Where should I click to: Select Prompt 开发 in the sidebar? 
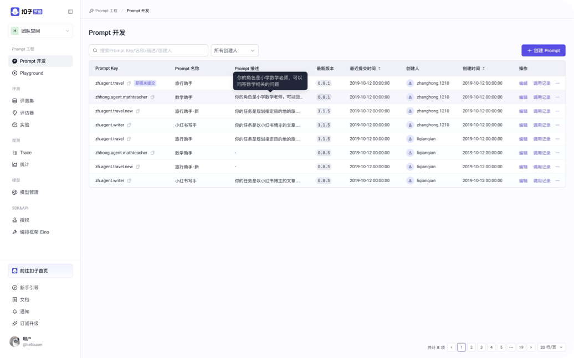pos(40,61)
